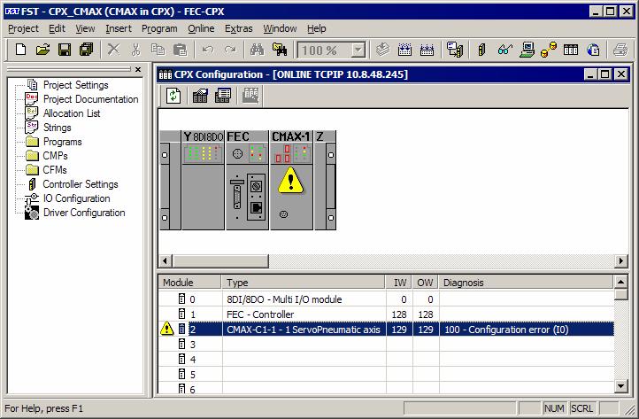Click the Redo arrow icon

[x=230, y=50]
